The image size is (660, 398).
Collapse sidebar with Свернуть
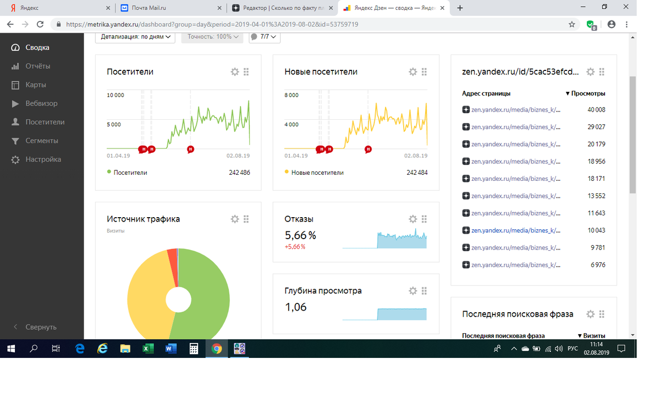coord(42,327)
